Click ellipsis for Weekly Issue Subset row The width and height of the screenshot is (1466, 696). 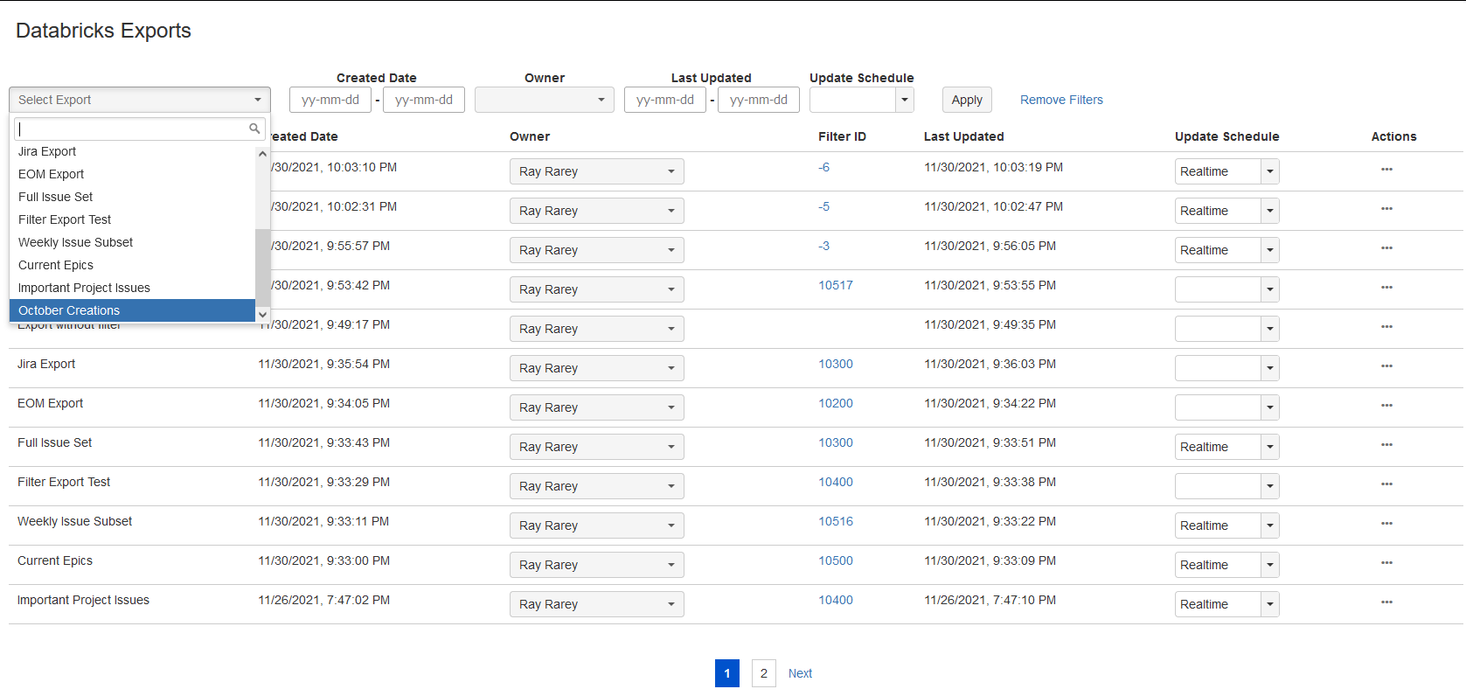click(1386, 524)
